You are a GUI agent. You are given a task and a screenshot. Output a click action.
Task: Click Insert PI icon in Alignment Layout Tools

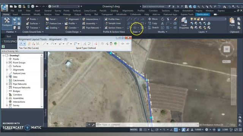point(29,44)
